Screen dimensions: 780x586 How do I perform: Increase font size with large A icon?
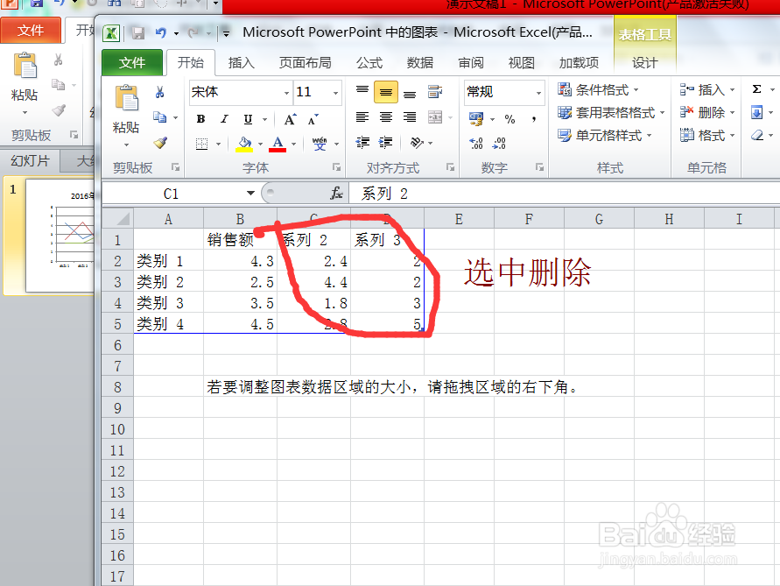pyautogui.click(x=290, y=119)
